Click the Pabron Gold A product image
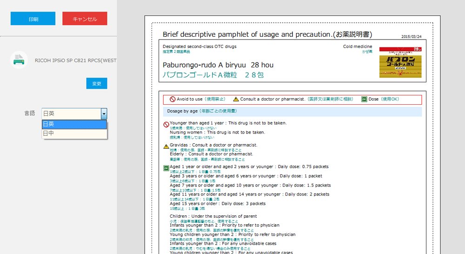465x254 pixels. (x=400, y=62)
